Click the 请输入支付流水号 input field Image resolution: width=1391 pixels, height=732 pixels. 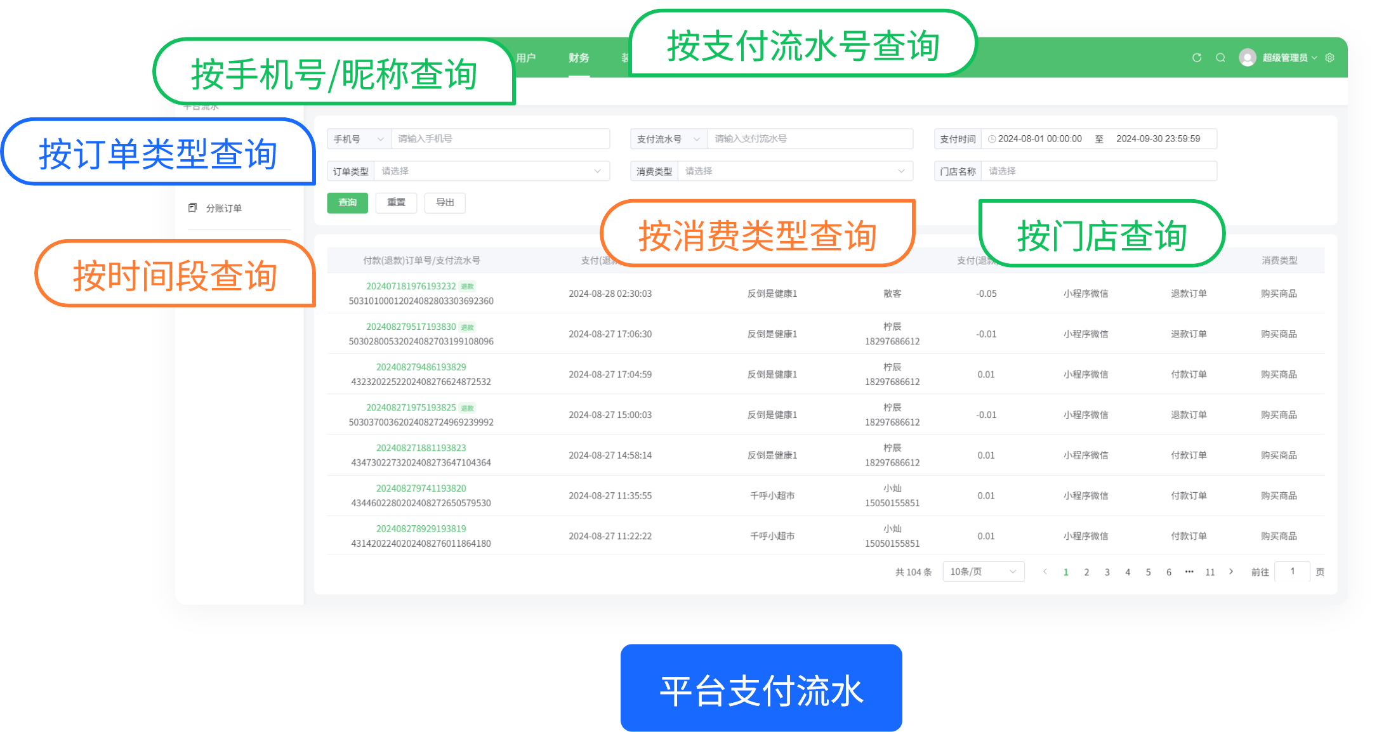(x=809, y=139)
